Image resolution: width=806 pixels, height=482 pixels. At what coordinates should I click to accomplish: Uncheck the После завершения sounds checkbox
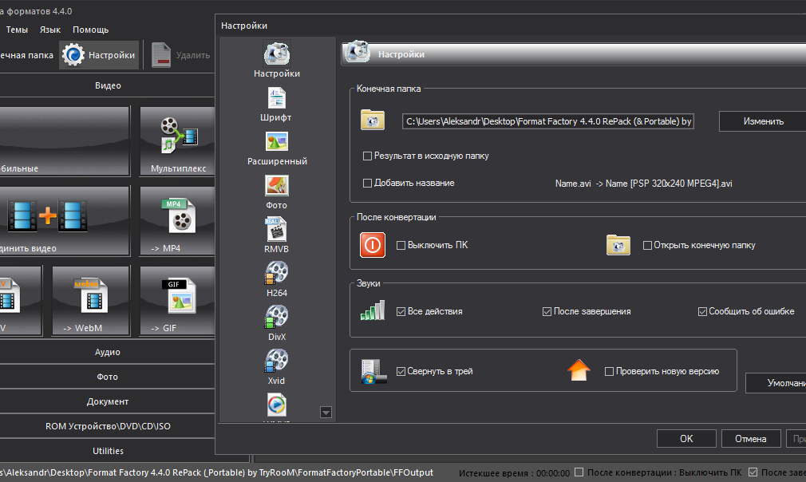[x=547, y=311]
